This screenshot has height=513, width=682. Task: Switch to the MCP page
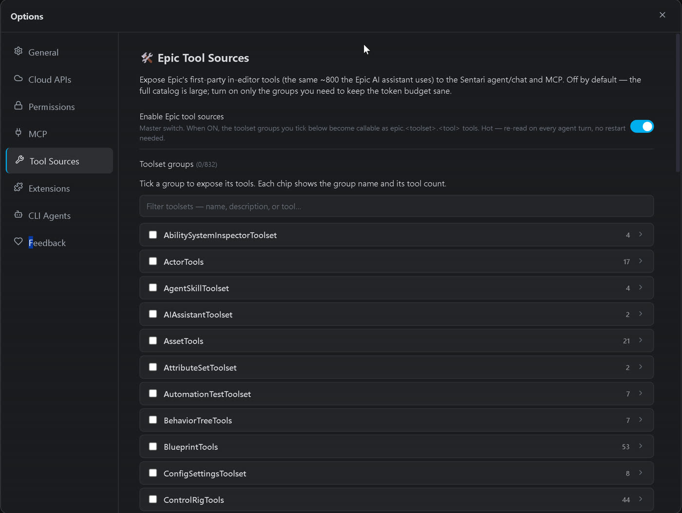(x=59, y=134)
